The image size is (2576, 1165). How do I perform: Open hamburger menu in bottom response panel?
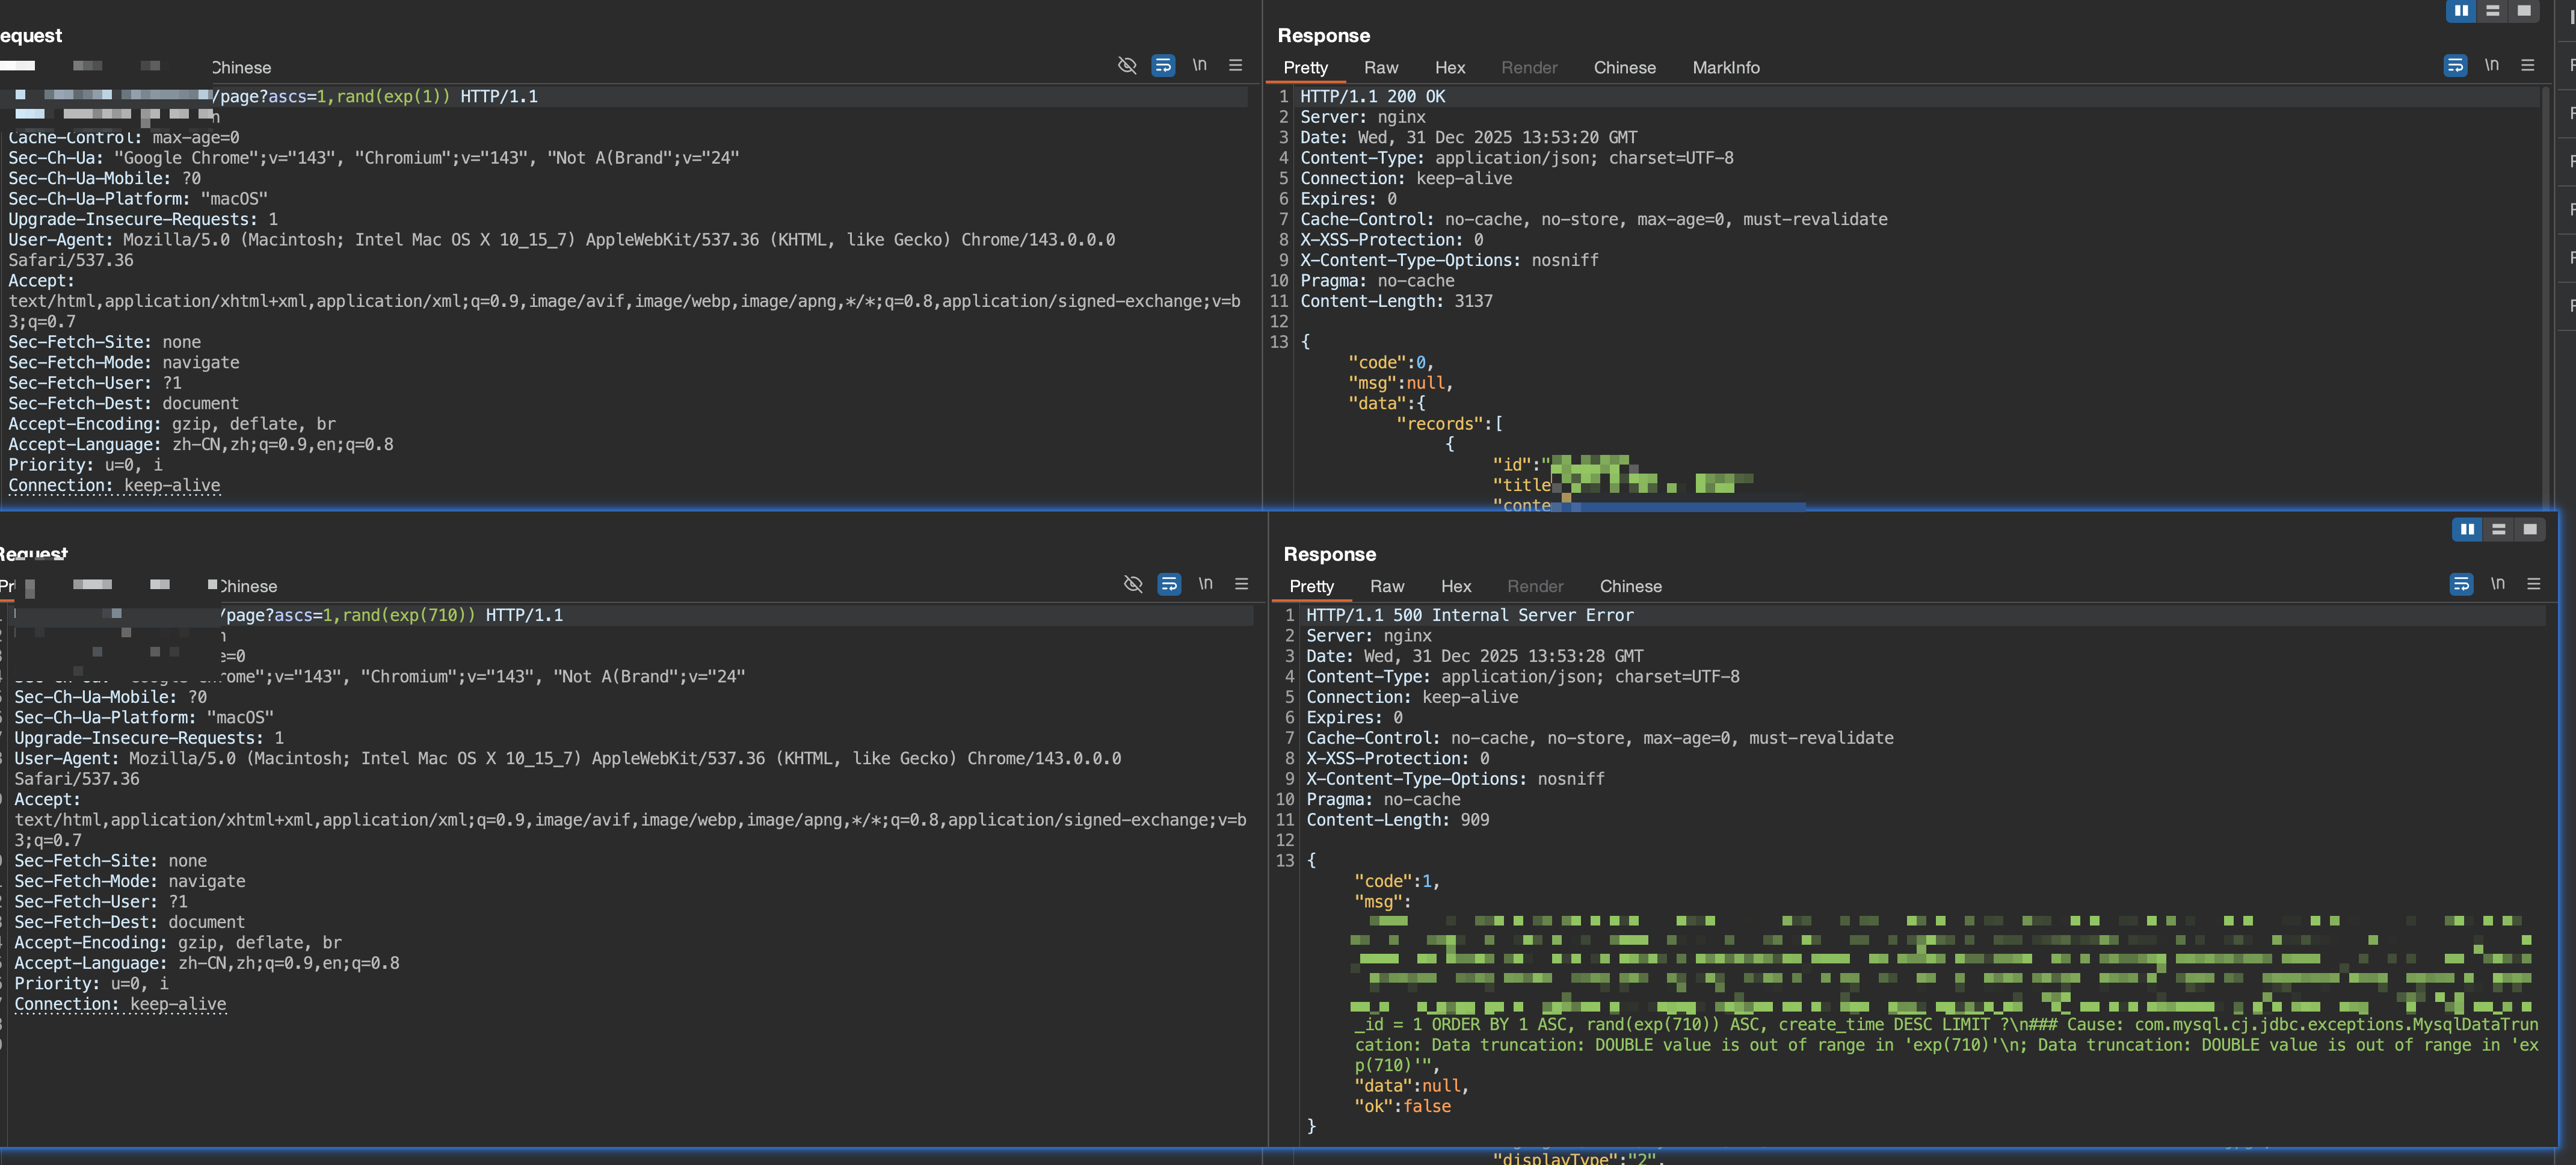click(2533, 584)
